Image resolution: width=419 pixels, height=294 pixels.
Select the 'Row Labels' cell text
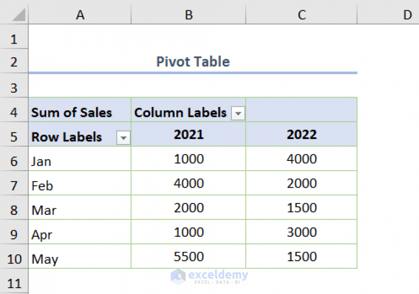[x=67, y=137]
